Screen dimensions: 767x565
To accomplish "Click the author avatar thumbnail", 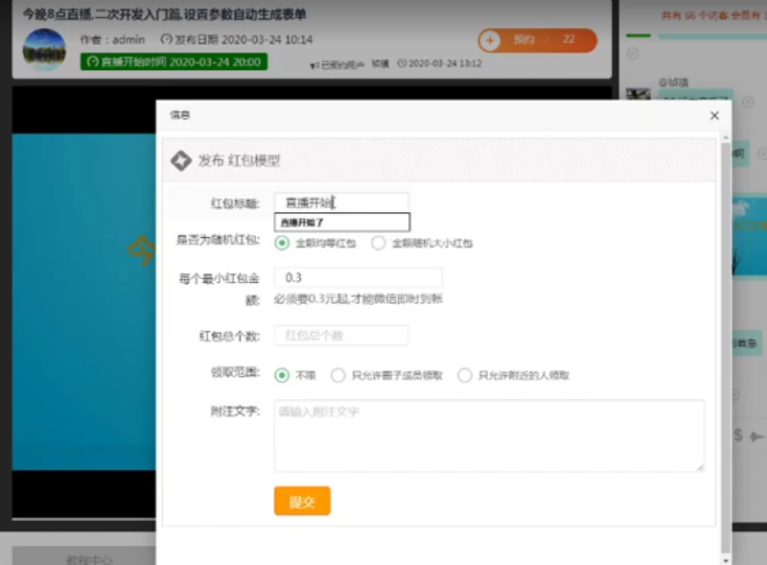I will click(44, 50).
